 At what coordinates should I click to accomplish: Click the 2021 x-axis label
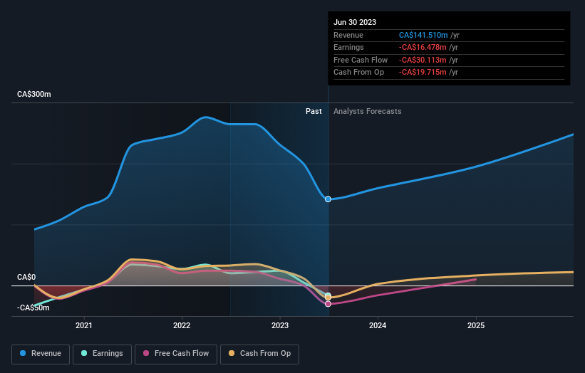point(83,325)
